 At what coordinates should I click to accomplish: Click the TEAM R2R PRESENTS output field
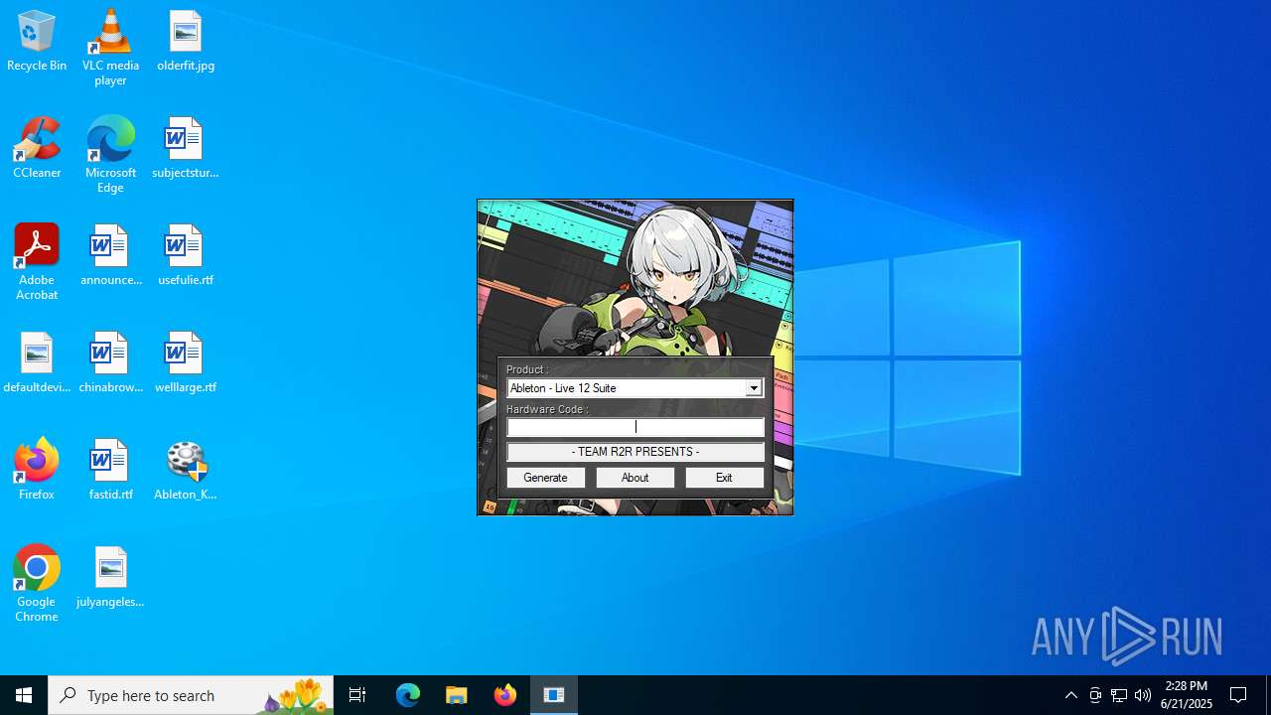pyautogui.click(x=635, y=452)
